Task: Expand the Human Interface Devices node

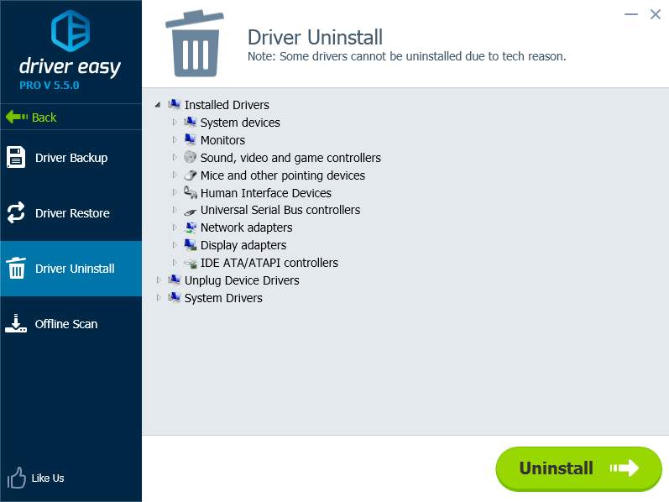Action: [175, 192]
